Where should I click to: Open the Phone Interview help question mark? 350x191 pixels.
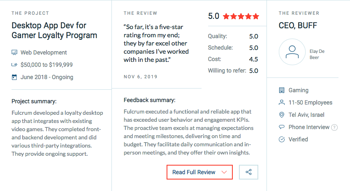point(334,127)
